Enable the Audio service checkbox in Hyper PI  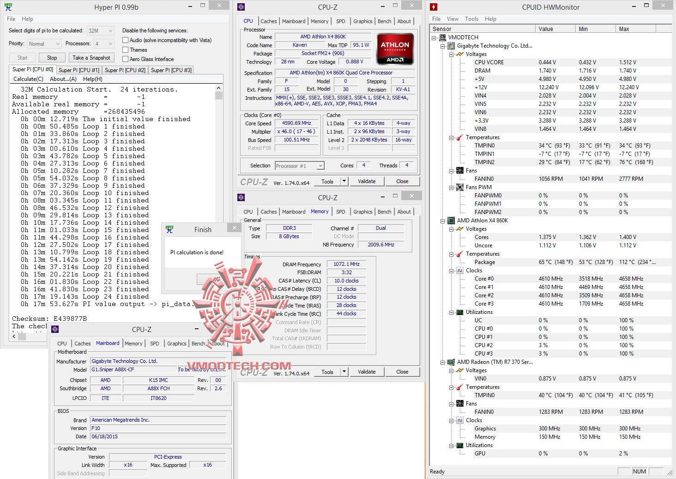click(x=125, y=40)
